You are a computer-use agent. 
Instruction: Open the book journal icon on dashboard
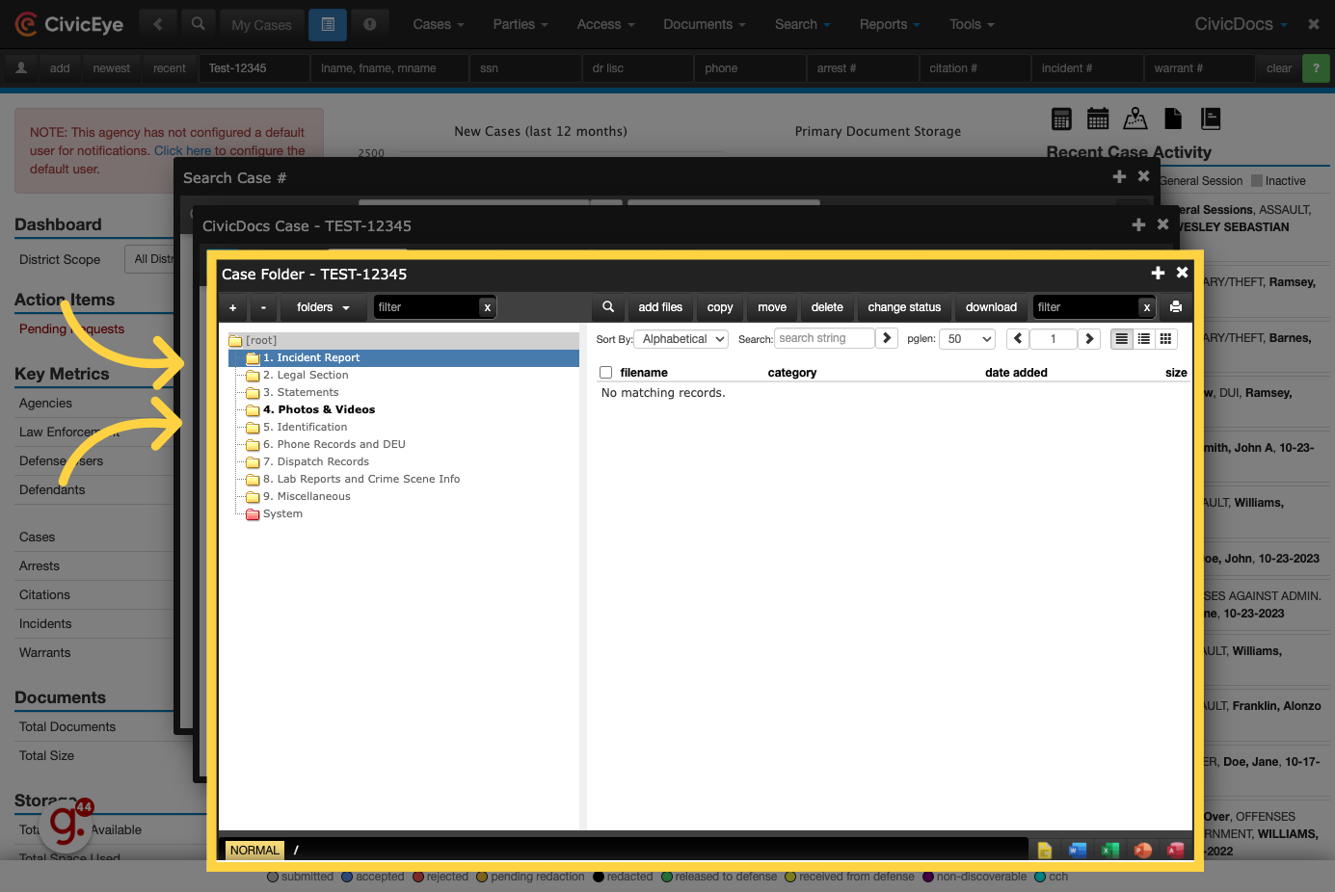pyautogui.click(x=1211, y=118)
